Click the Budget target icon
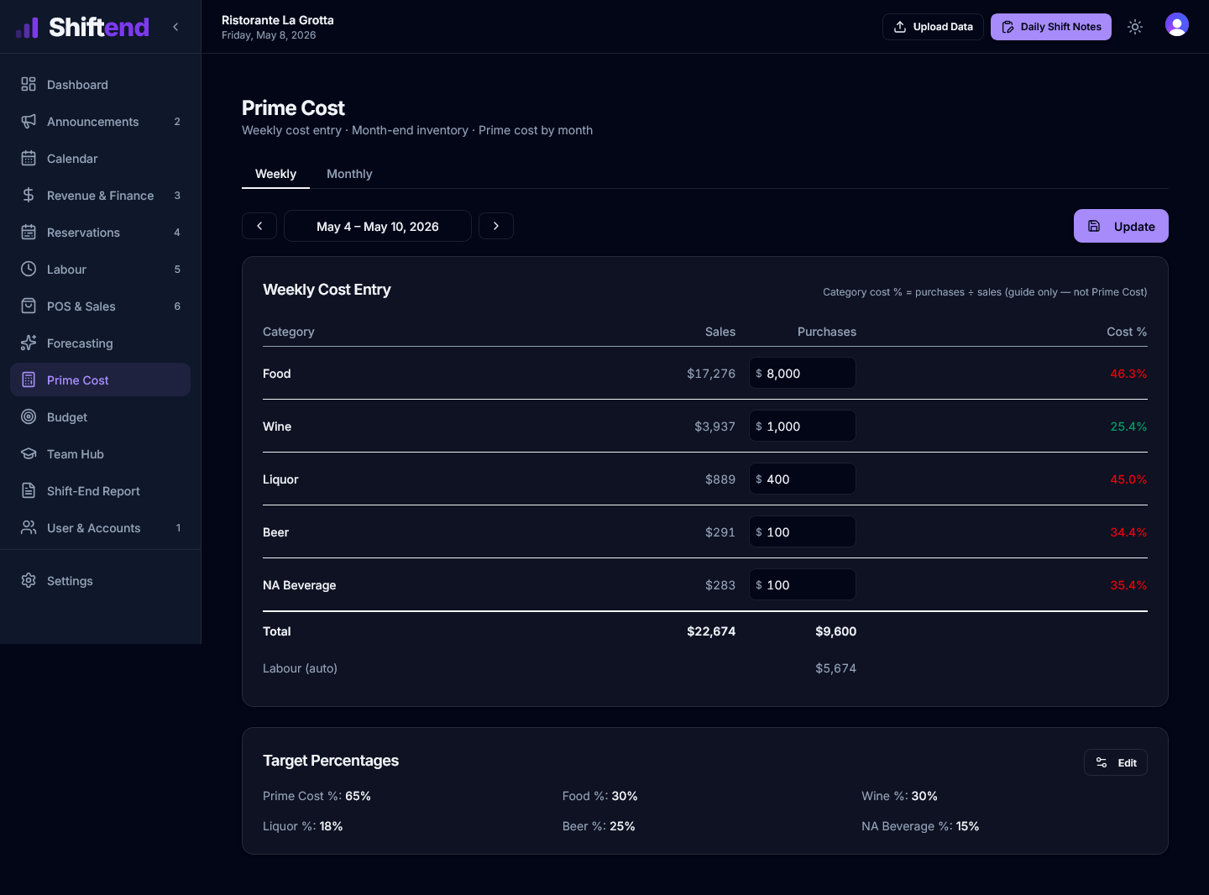This screenshot has height=895, width=1209. pyautogui.click(x=29, y=416)
